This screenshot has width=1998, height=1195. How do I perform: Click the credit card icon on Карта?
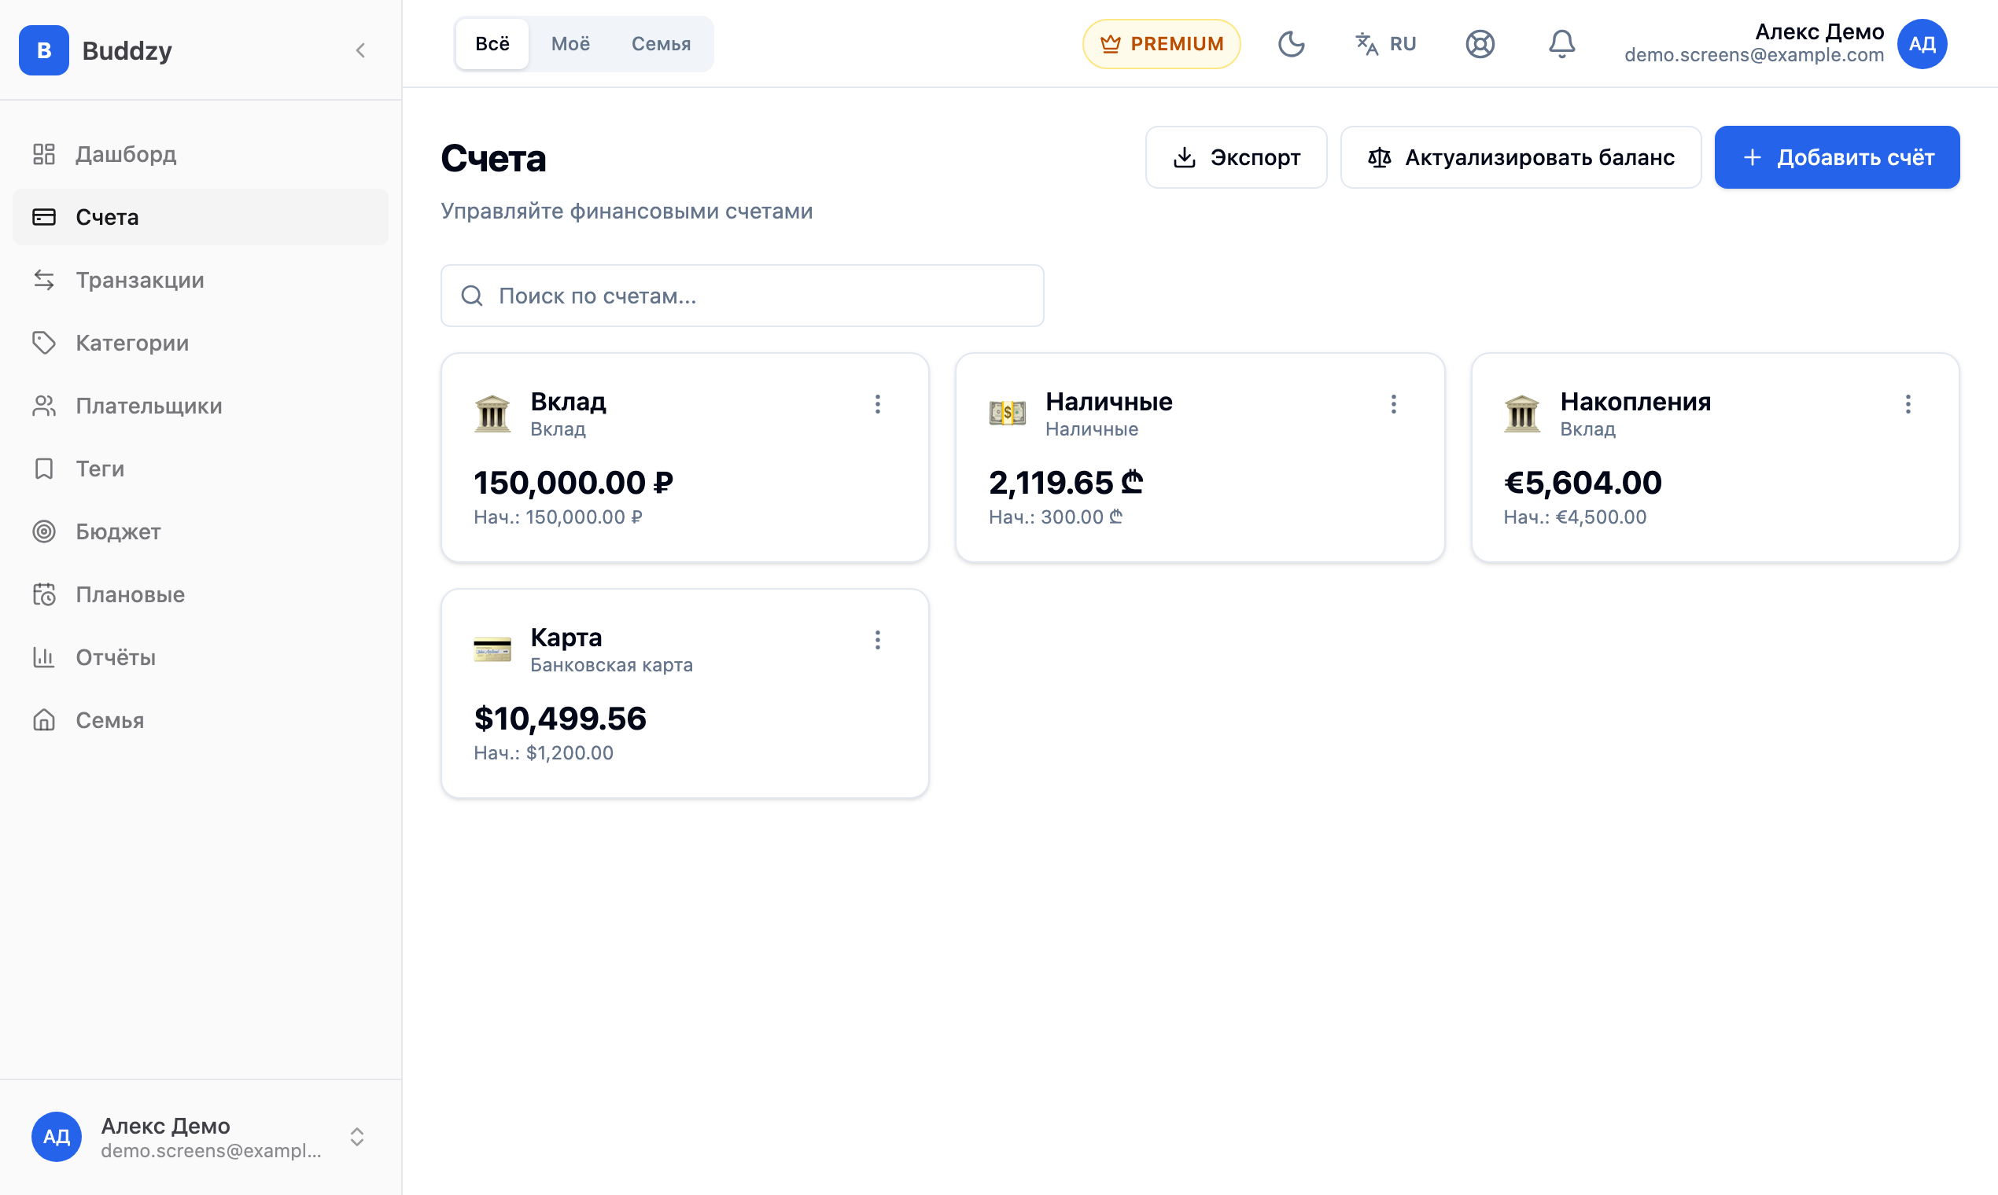[492, 650]
